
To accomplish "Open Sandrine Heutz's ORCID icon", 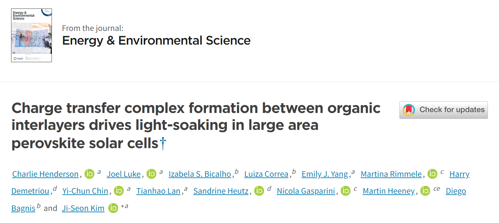I will click(x=259, y=191).
